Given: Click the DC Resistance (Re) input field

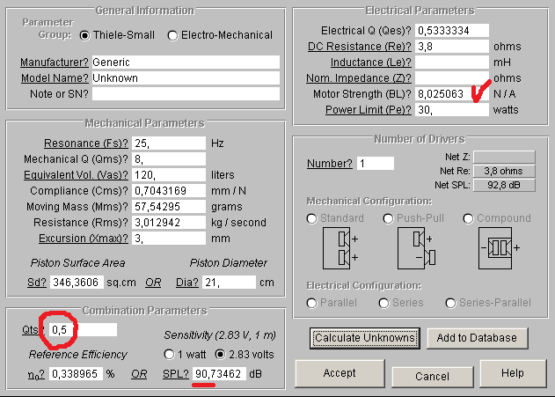Looking at the screenshot, I should click(x=452, y=47).
